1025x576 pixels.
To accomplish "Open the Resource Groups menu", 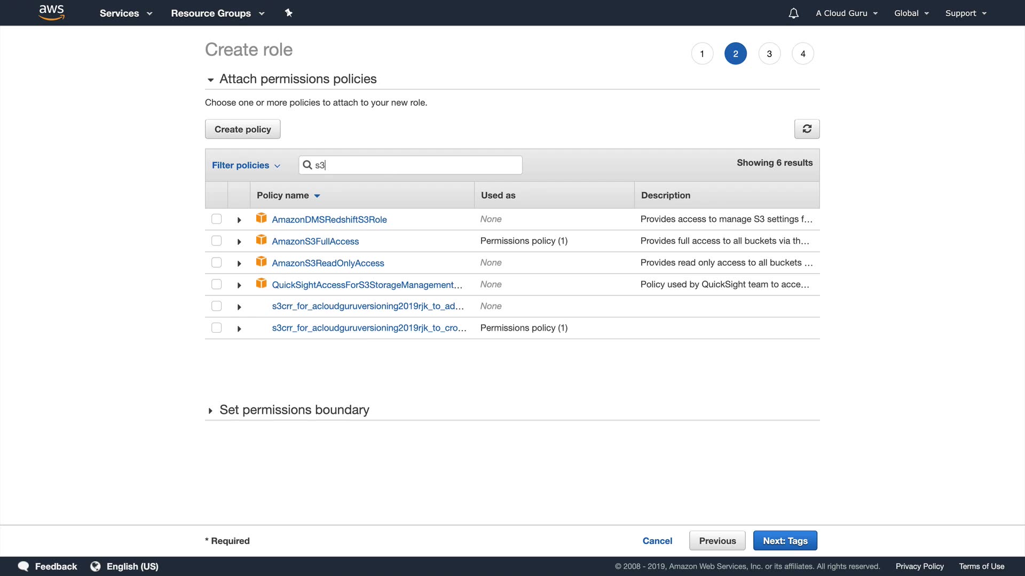I will click(217, 13).
